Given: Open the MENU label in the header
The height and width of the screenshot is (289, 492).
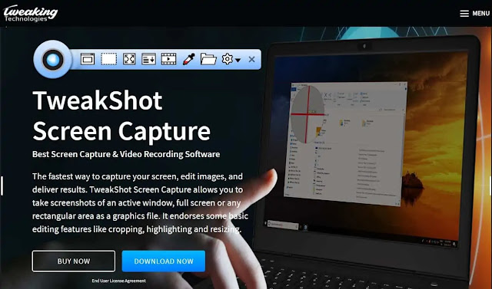Looking at the screenshot, I should [480, 14].
